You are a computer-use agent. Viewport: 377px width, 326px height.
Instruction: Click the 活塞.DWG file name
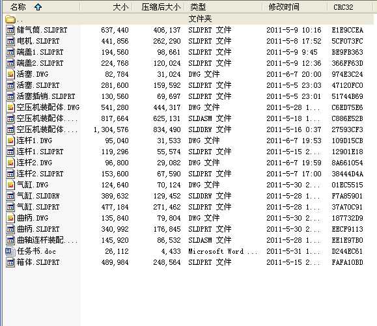coord(33,74)
